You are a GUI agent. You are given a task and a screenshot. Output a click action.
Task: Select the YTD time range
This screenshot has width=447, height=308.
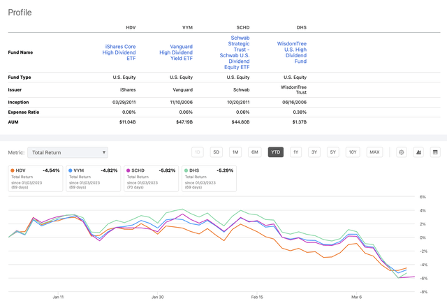click(276, 152)
